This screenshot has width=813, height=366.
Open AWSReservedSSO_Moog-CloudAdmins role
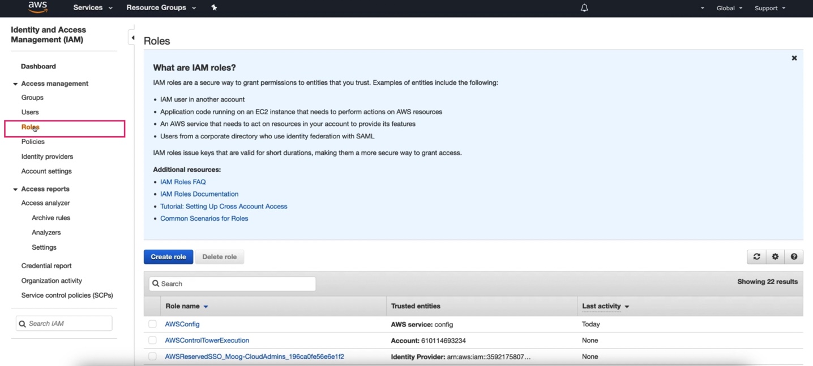[254, 356]
